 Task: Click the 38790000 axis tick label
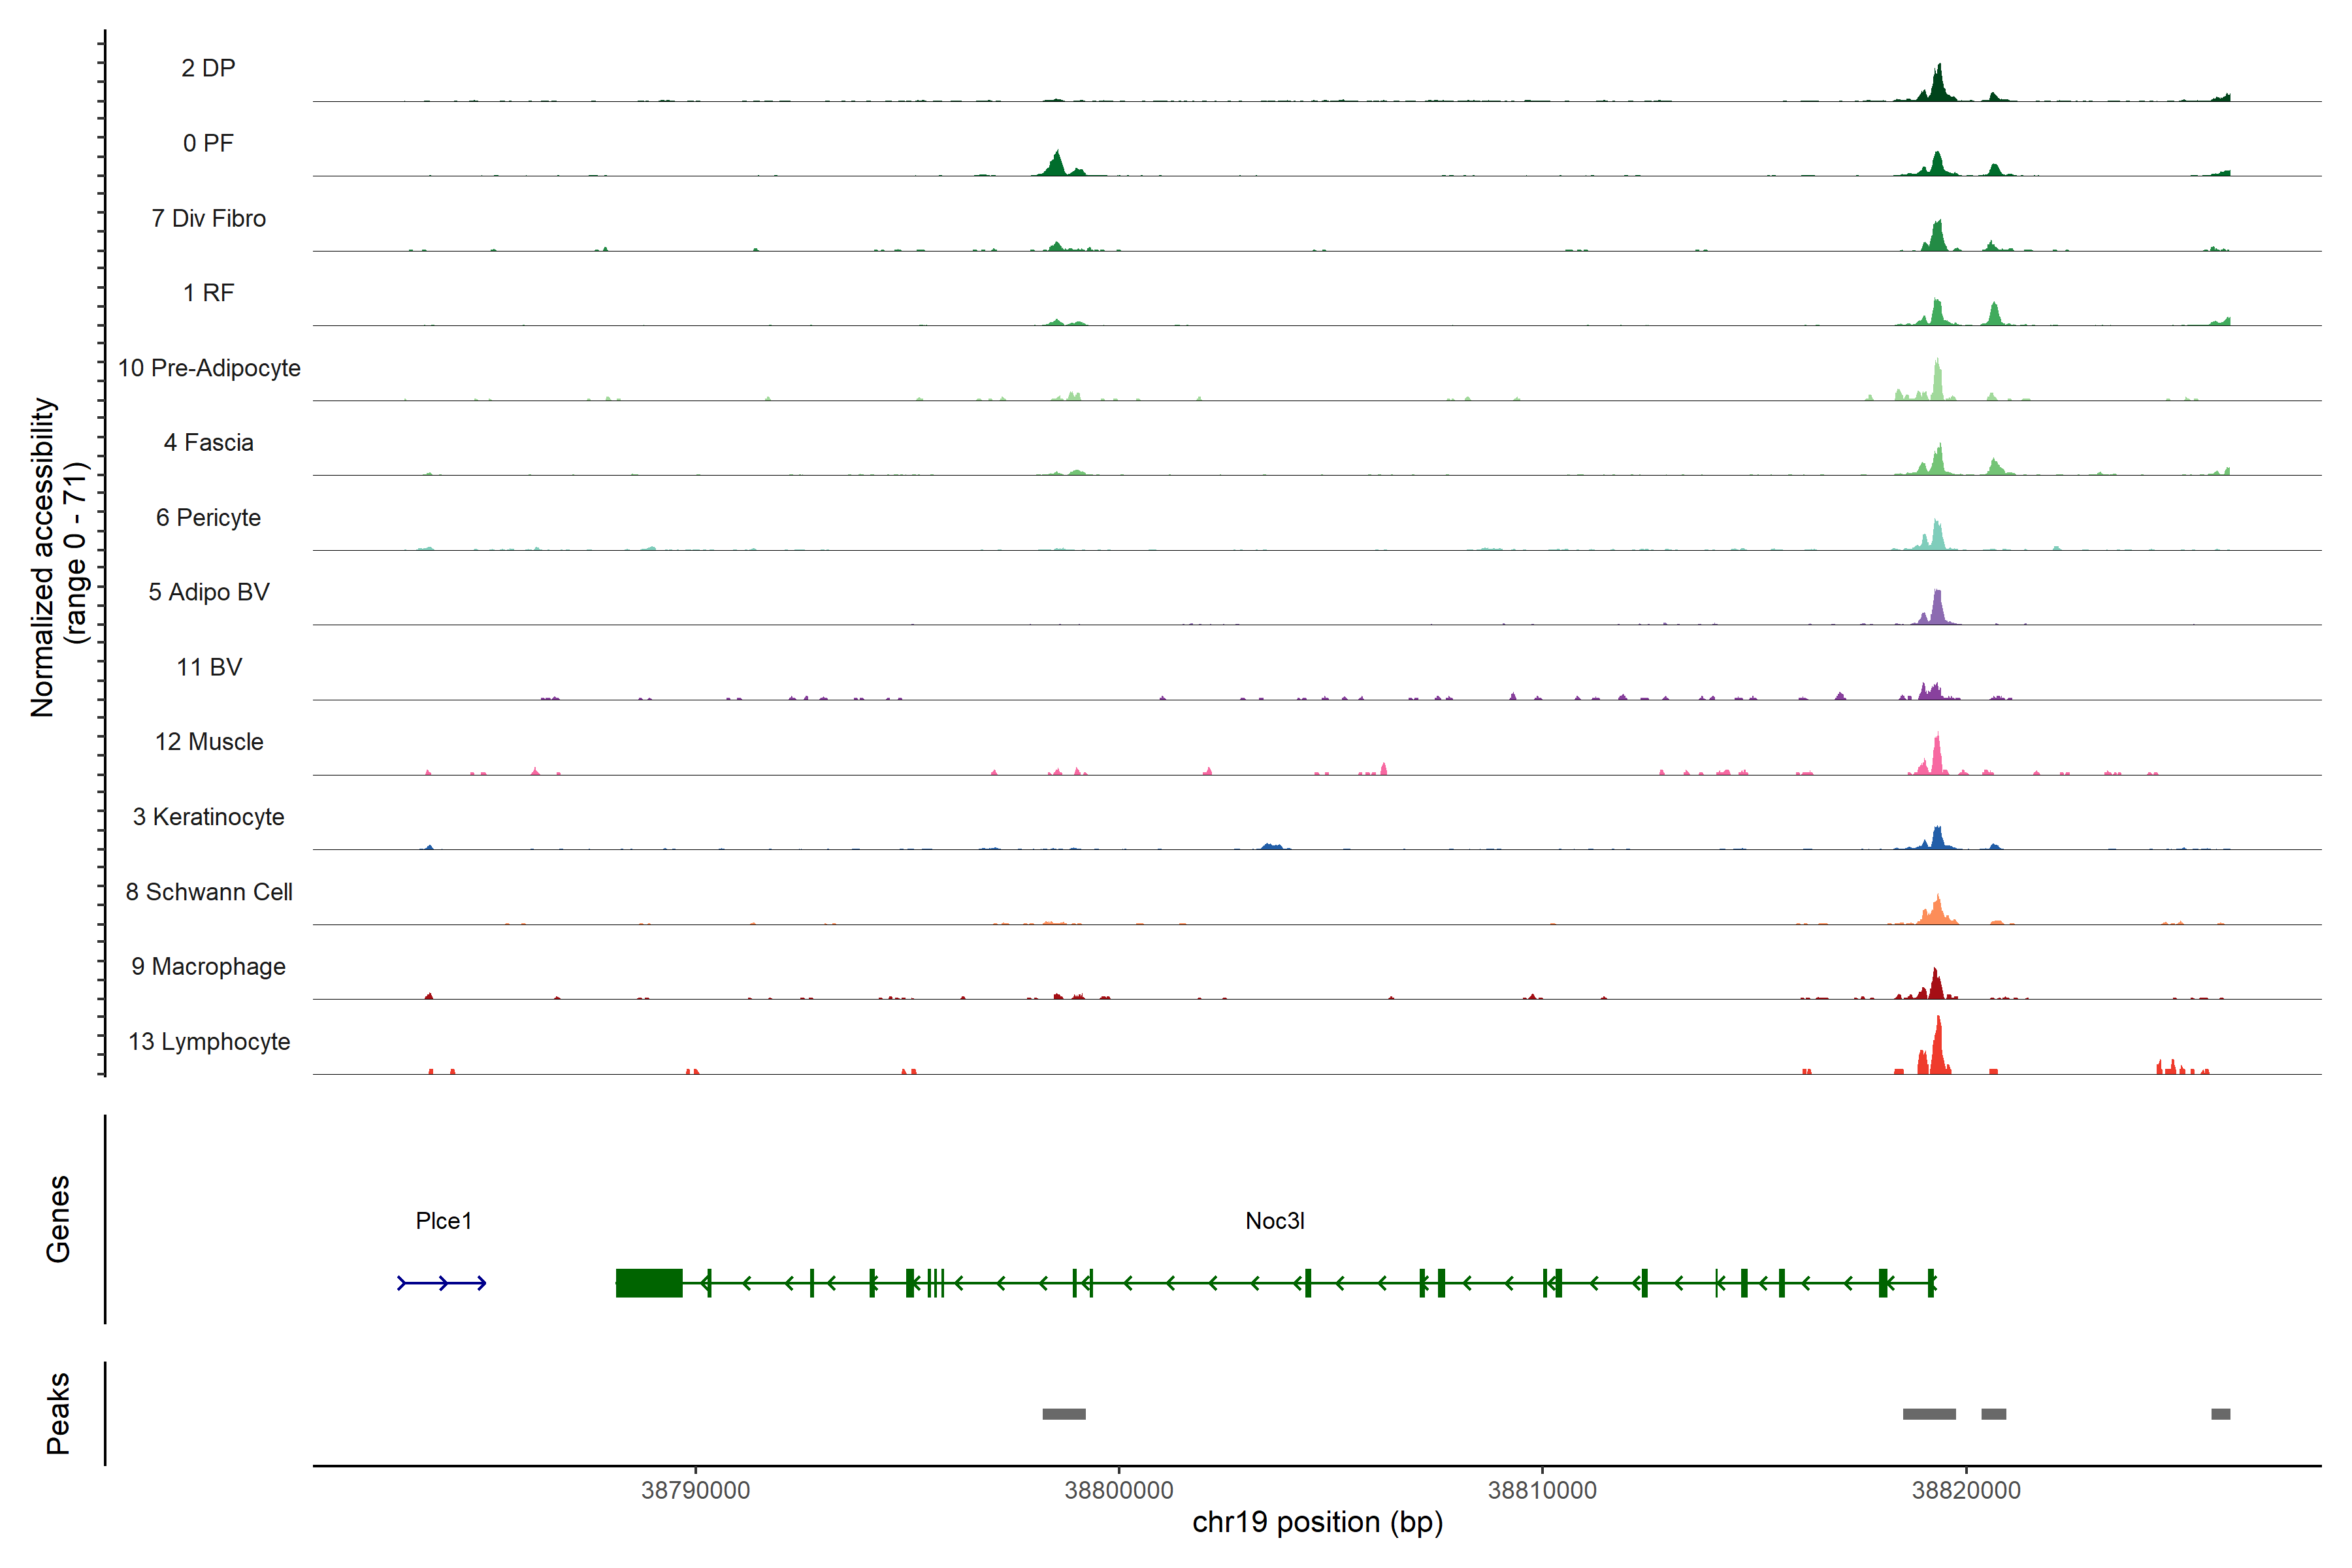point(695,1490)
